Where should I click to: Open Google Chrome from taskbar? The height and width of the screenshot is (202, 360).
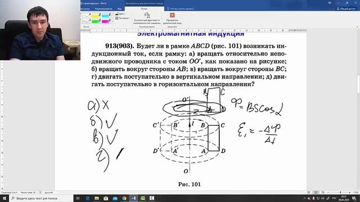pyautogui.click(x=124, y=198)
